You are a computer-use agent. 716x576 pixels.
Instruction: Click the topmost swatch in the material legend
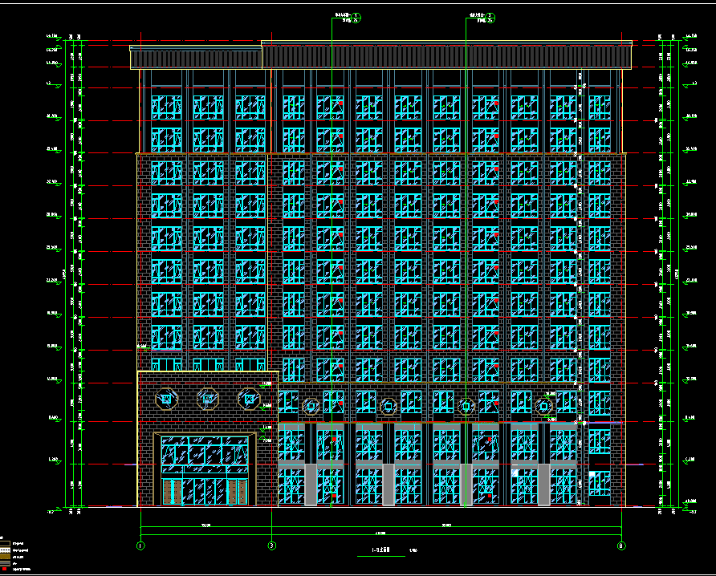pyautogui.click(x=4, y=543)
